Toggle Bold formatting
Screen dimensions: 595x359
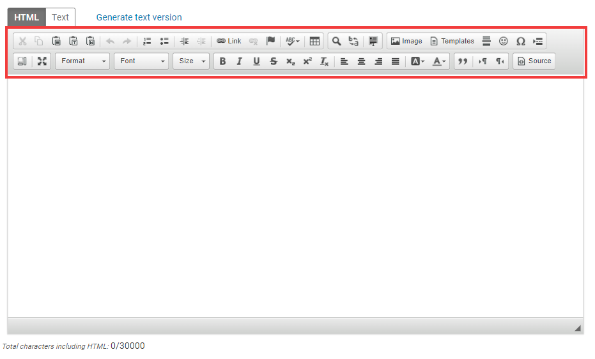[222, 61]
